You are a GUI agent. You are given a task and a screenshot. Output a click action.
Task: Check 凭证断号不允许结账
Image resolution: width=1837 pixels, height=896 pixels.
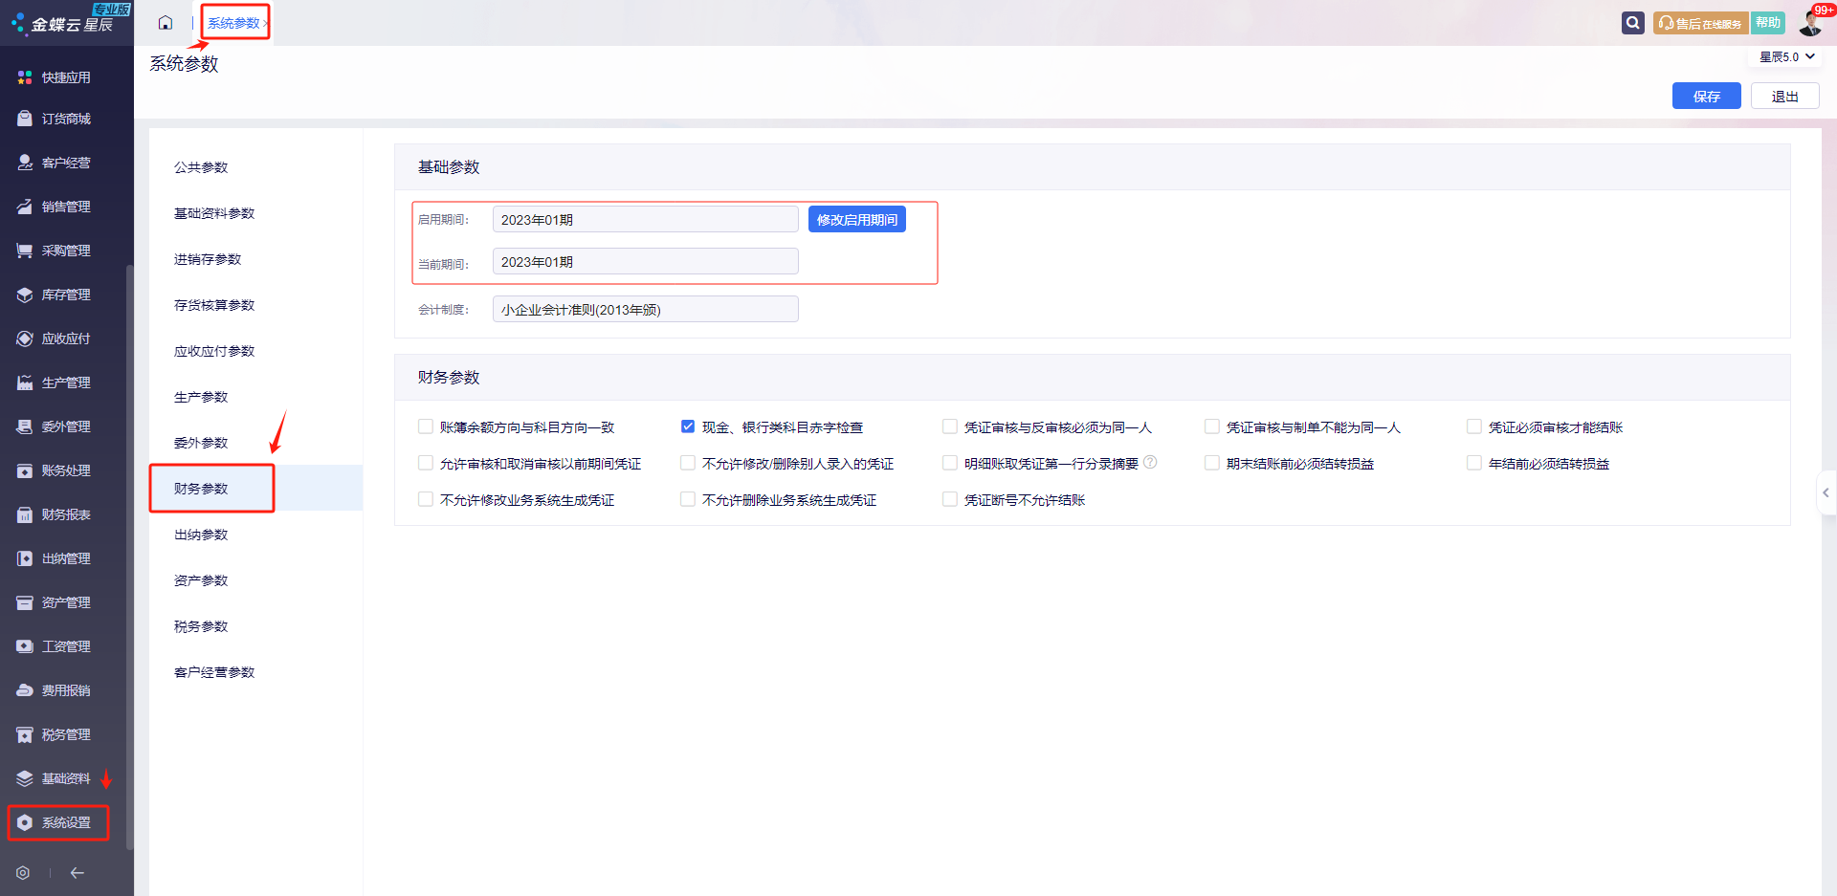click(950, 499)
